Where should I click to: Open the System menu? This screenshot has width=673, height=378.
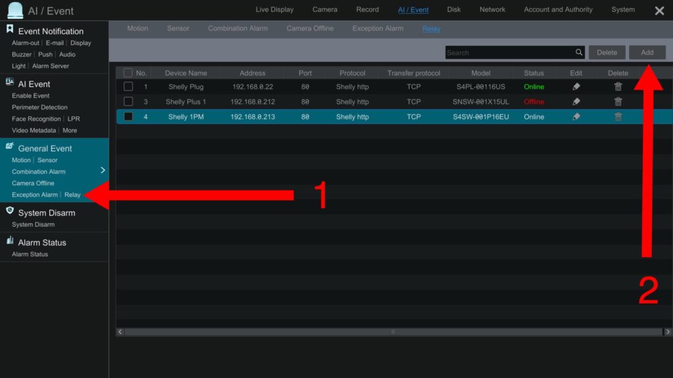pos(623,9)
